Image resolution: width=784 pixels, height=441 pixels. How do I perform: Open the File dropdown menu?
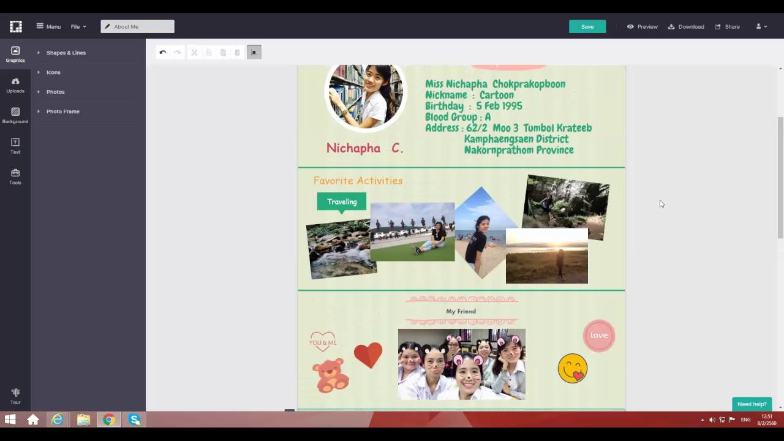click(78, 26)
